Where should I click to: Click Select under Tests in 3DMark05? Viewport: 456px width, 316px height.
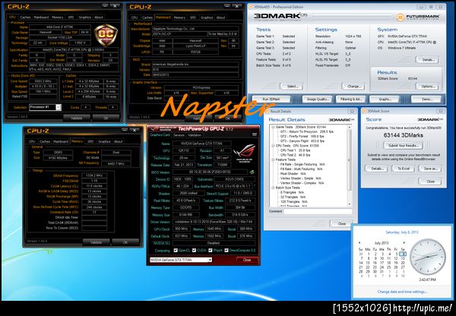(291, 87)
